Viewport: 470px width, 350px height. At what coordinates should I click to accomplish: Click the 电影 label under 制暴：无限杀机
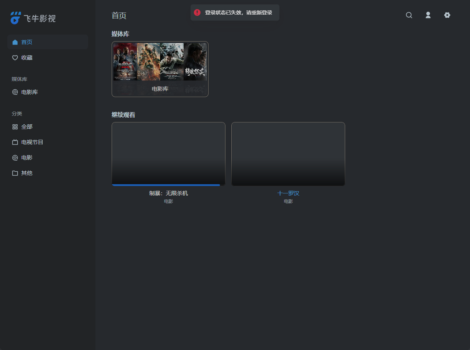(x=169, y=201)
